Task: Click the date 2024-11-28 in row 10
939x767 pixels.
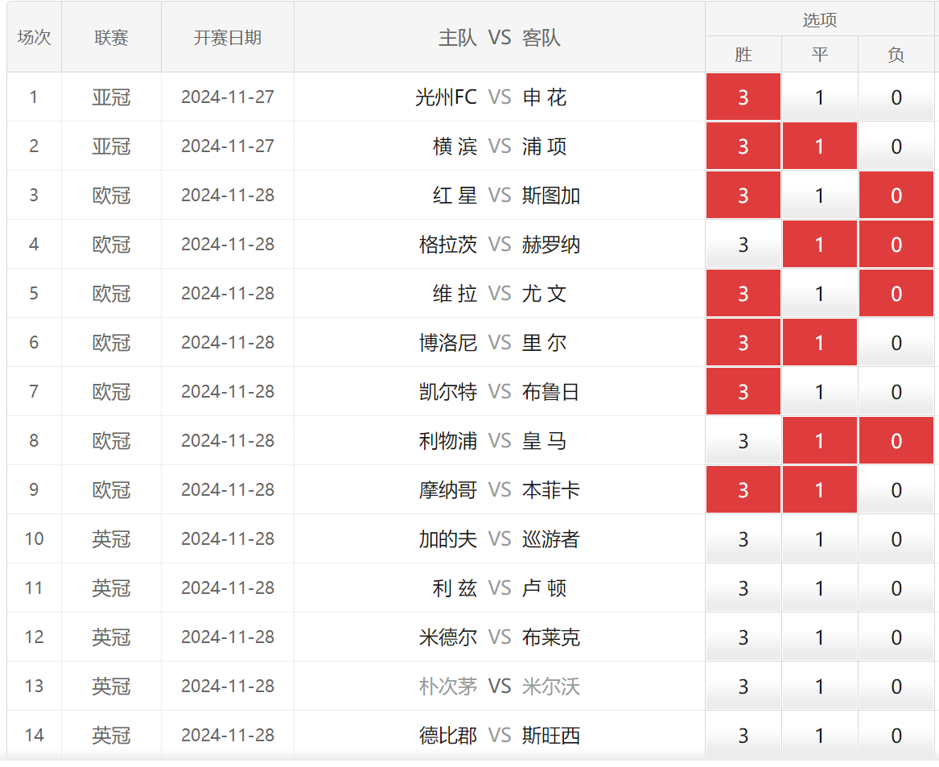Action: 228,539
